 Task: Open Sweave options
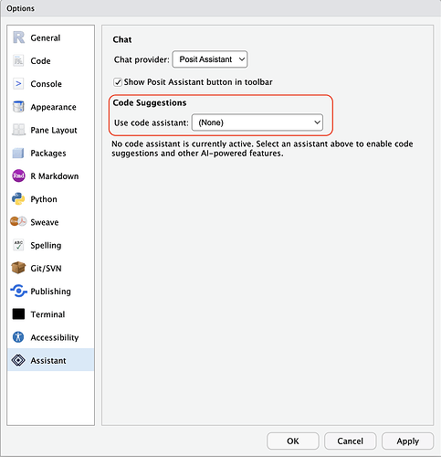click(x=51, y=222)
